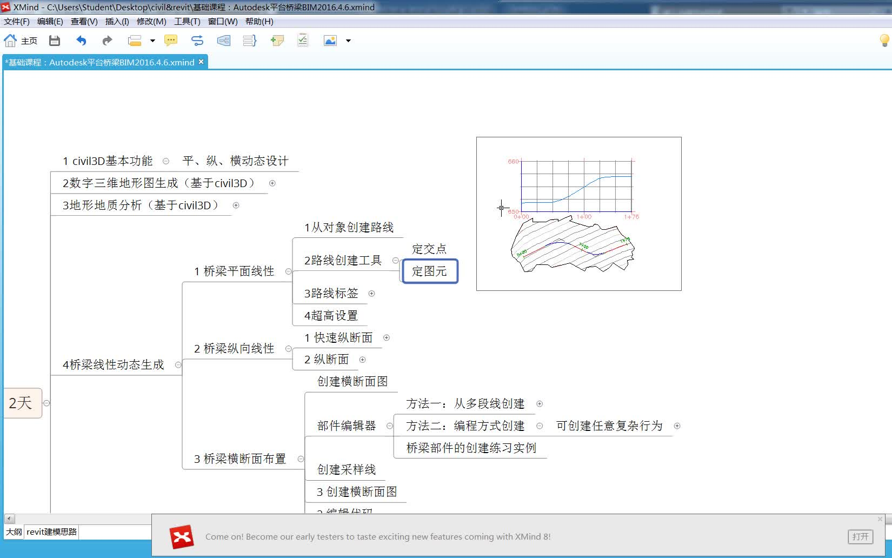Select the 定交点 topic
The image size is (892, 558).
coord(429,249)
